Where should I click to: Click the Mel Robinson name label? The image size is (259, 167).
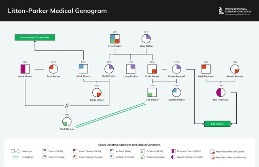[x=221, y=100]
